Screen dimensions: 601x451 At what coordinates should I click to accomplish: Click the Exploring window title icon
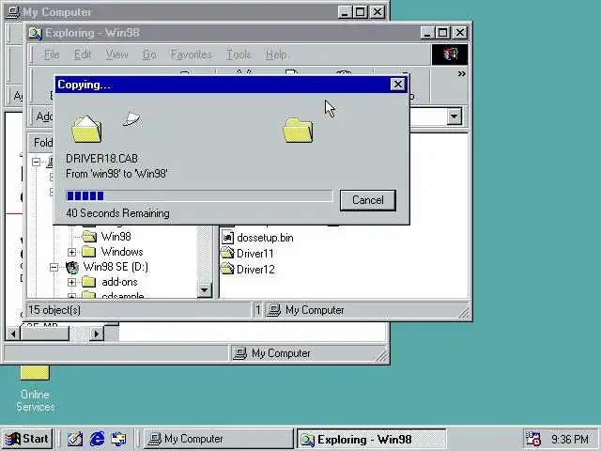coord(36,34)
